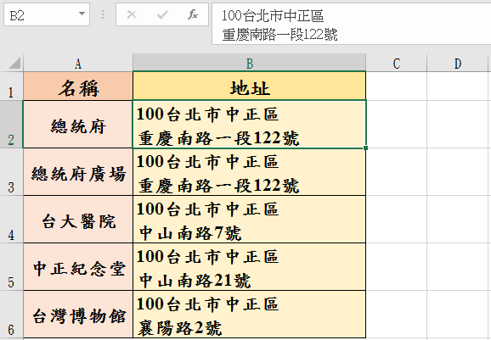This screenshot has width=491, height=340.
Task: Click the Cancel (X) formula bar icon
Action: tap(132, 14)
